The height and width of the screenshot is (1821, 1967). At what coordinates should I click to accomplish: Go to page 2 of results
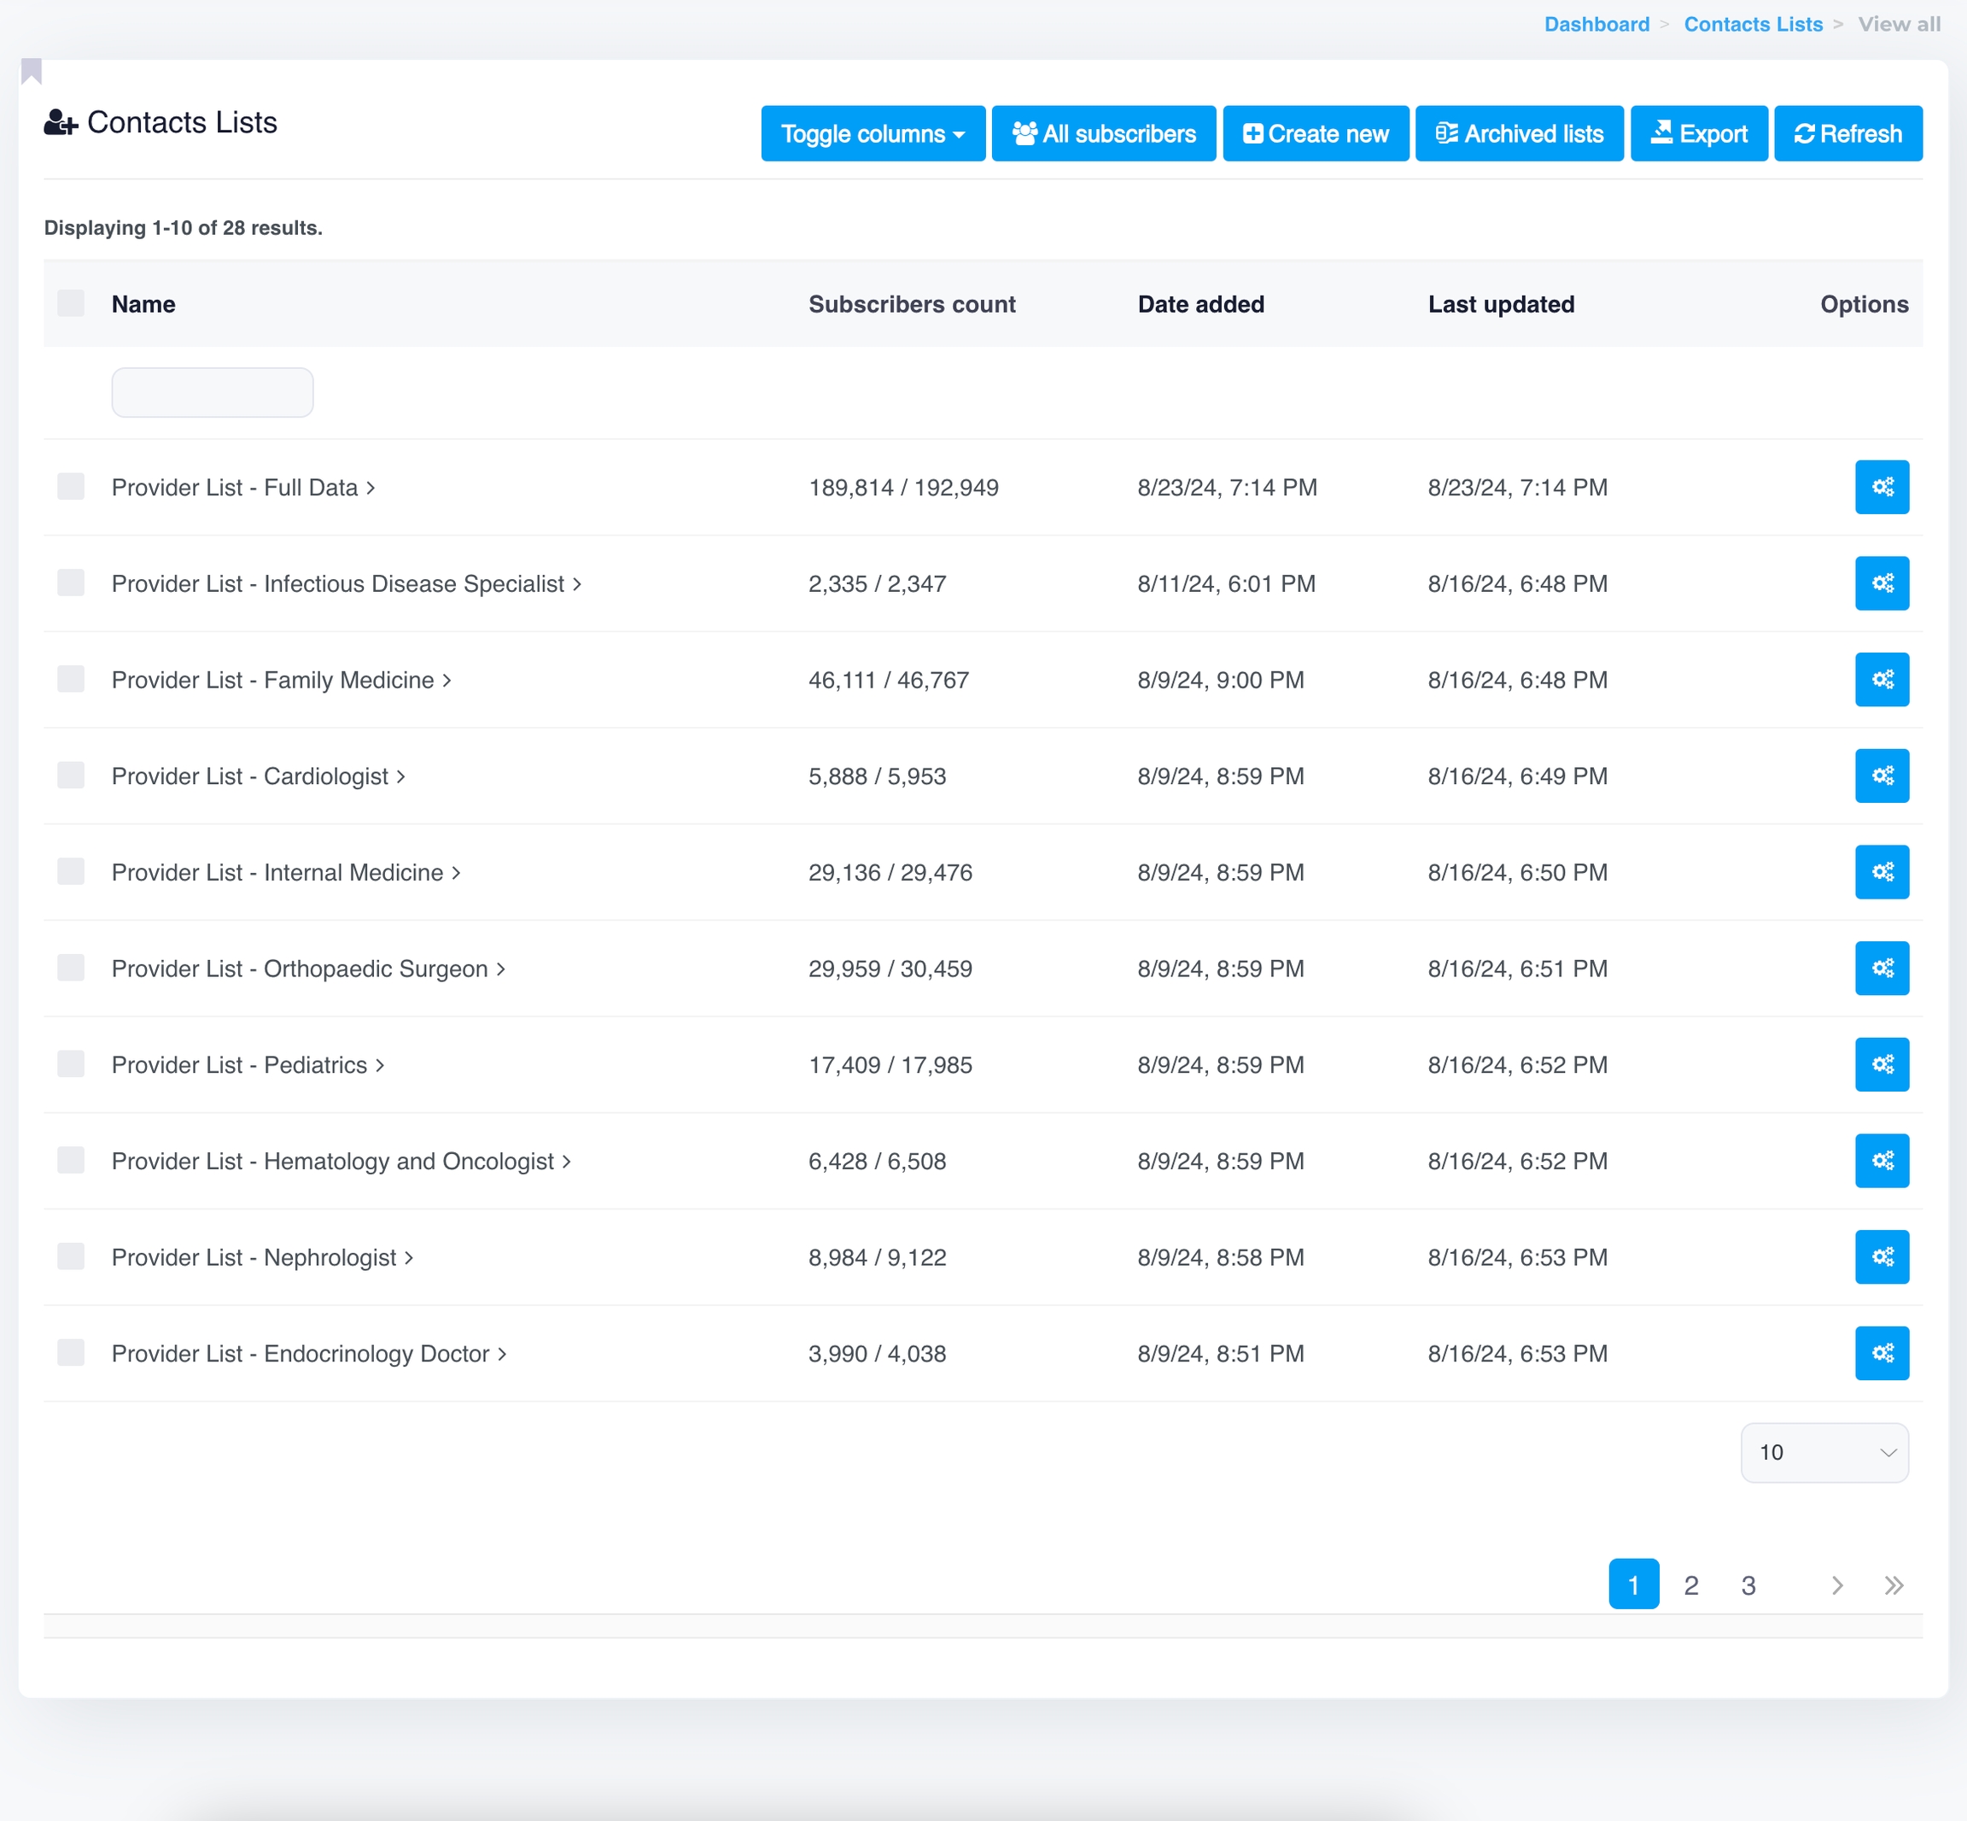click(1690, 1584)
